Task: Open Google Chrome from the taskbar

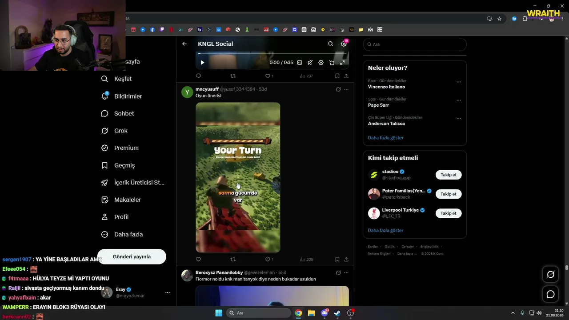Action: (x=298, y=313)
